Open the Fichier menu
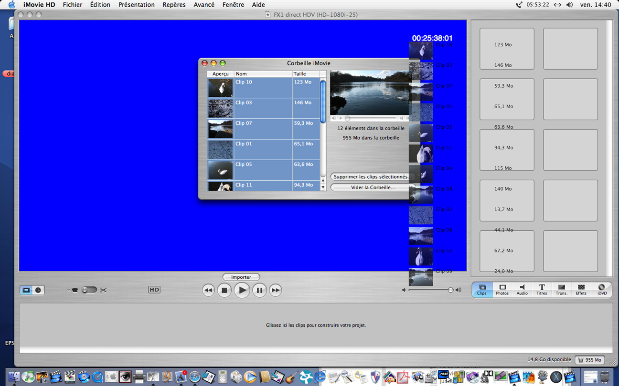Screen dimensions: 619x386 pos(73,5)
